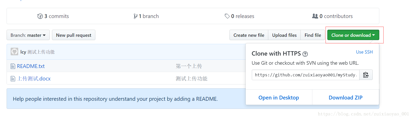
Task: Click the help question mark icon
Action: (x=305, y=54)
